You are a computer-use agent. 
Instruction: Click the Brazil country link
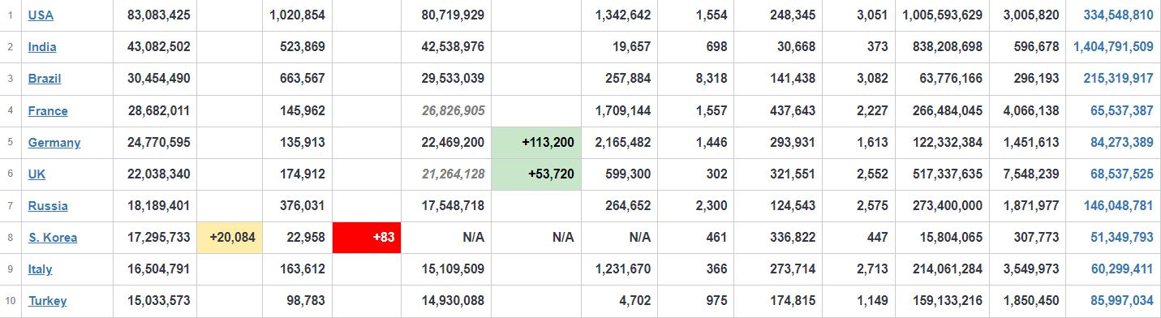(45, 79)
